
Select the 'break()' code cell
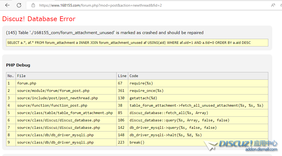[198, 142]
